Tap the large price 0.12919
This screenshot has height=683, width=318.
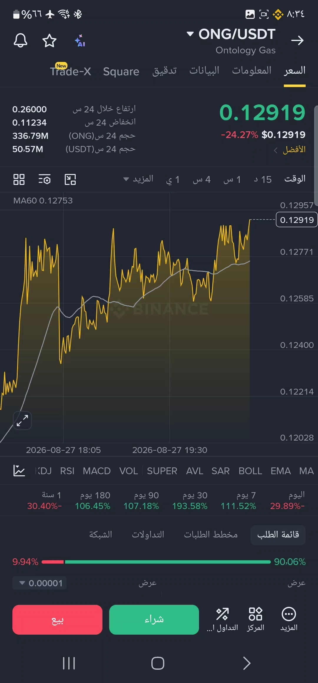[262, 113]
